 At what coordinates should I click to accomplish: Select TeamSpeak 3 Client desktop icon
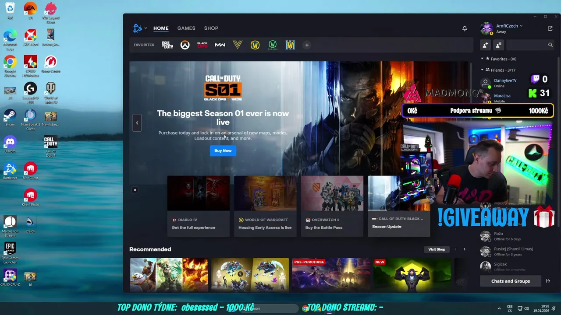tap(30, 120)
